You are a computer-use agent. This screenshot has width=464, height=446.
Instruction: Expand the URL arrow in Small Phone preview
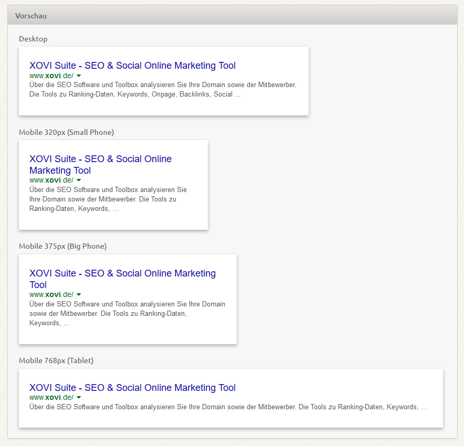79,180
